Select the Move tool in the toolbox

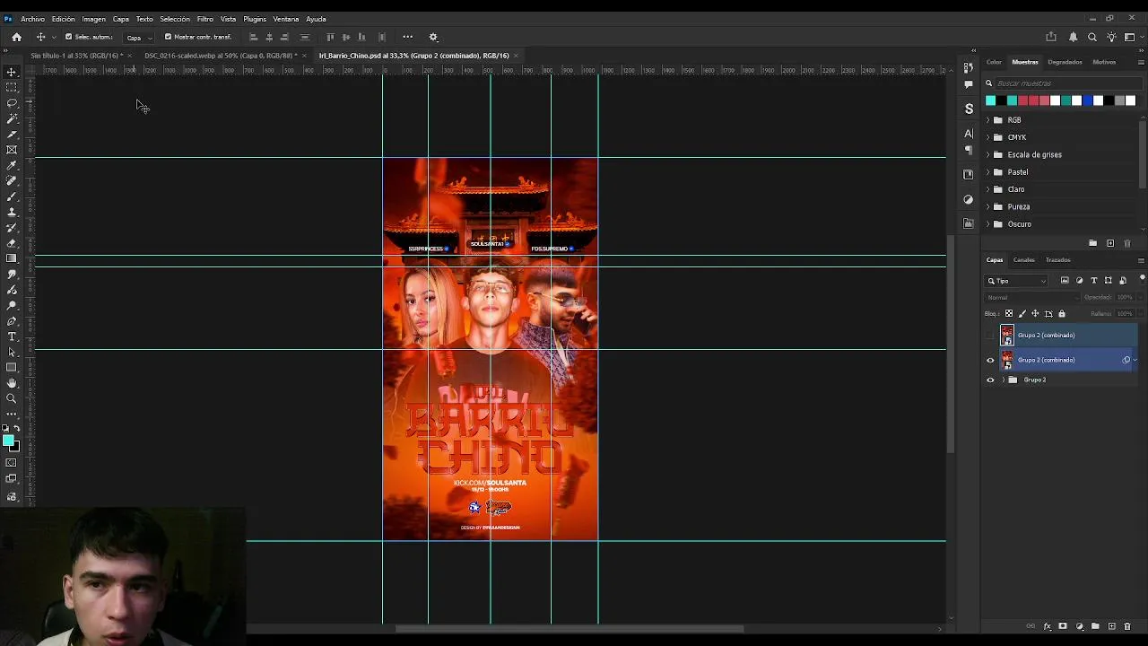(x=12, y=72)
